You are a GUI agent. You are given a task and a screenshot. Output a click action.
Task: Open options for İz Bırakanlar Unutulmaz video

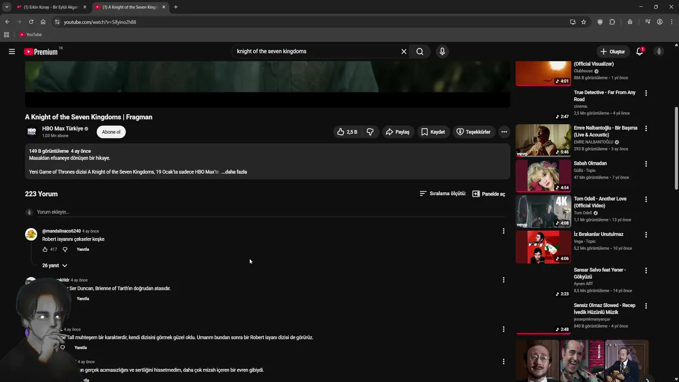646,235
